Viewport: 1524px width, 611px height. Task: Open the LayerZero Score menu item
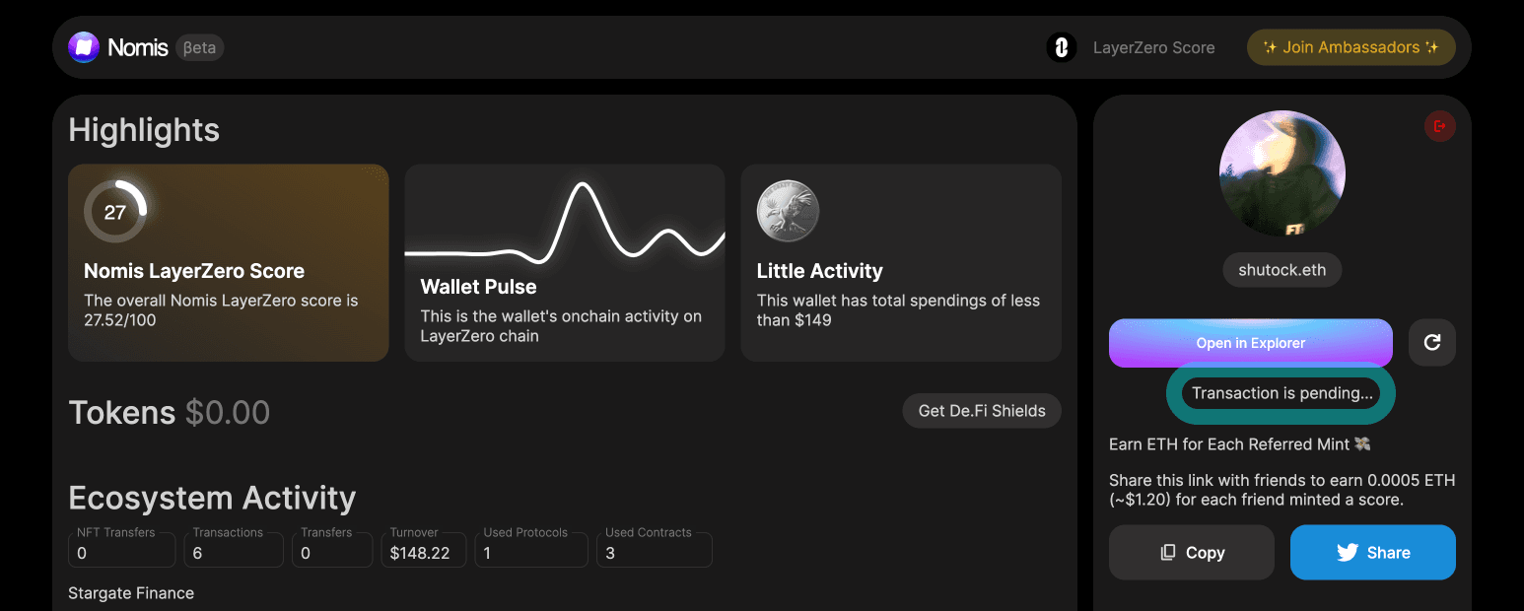[1153, 47]
